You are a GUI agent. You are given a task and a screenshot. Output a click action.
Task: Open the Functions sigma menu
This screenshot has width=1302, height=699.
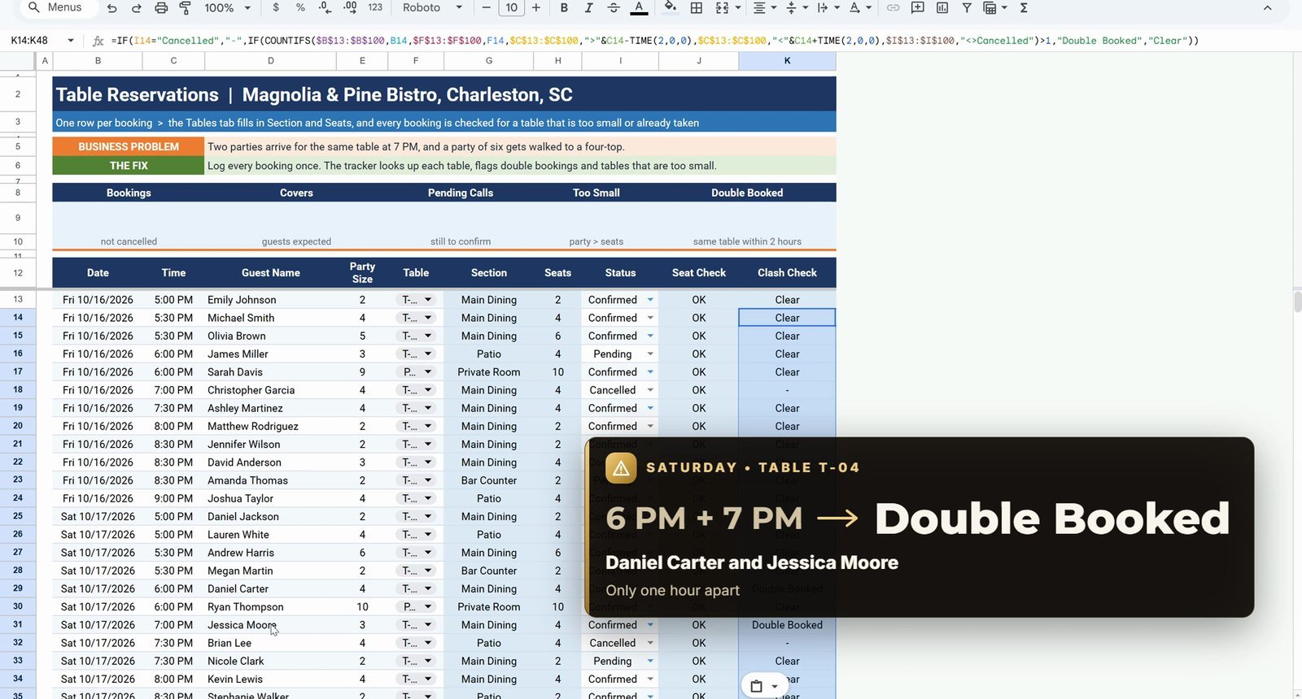tap(1024, 8)
